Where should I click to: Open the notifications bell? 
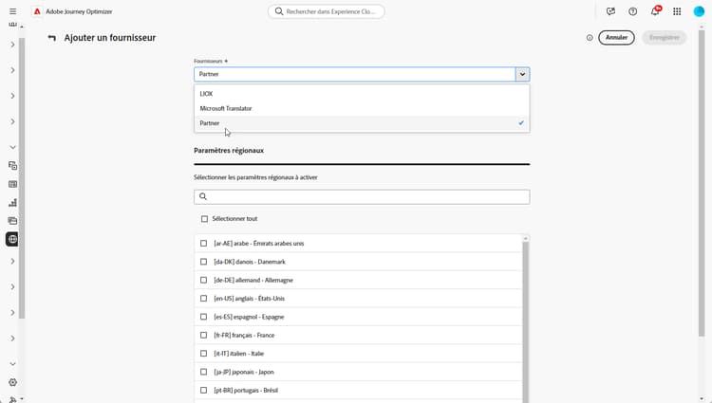pos(655,11)
